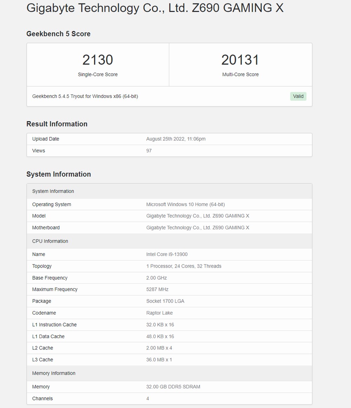351x408 pixels.
Task: Click the 32.00 GB DDR5 SDRAM value
Action: click(173, 387)
